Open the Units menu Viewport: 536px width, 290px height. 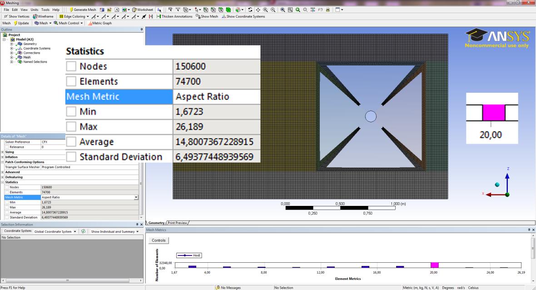click(x=35, y=10)
